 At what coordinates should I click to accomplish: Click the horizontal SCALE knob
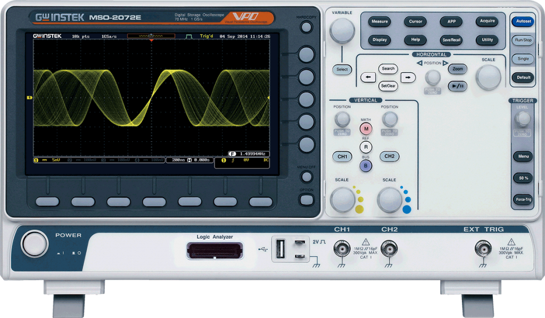(x=488, y=77)
